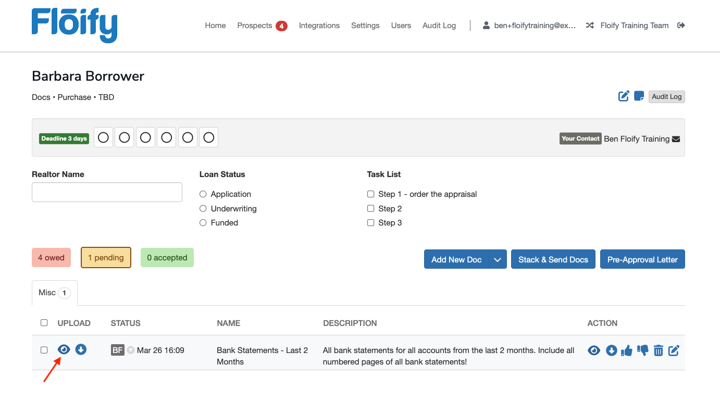
Task: Open the Floify Training Team switcher
Action: pyautogui.click(x=628, y=26)
